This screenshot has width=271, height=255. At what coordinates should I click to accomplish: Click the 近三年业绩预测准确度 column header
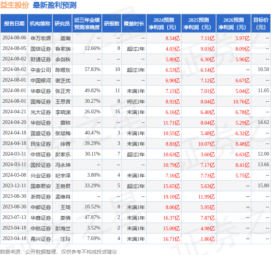point(87,24)
